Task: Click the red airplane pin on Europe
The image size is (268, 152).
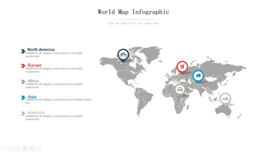Action: pyautogui.click(x=182, y=67)
